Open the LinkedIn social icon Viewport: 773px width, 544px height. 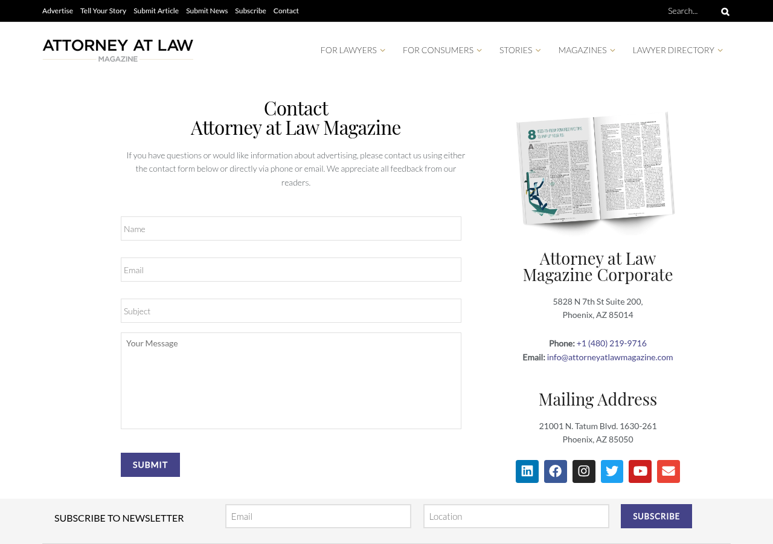(527, 471)
